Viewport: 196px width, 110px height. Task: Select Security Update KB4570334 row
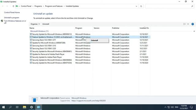[x=90, y=63]
